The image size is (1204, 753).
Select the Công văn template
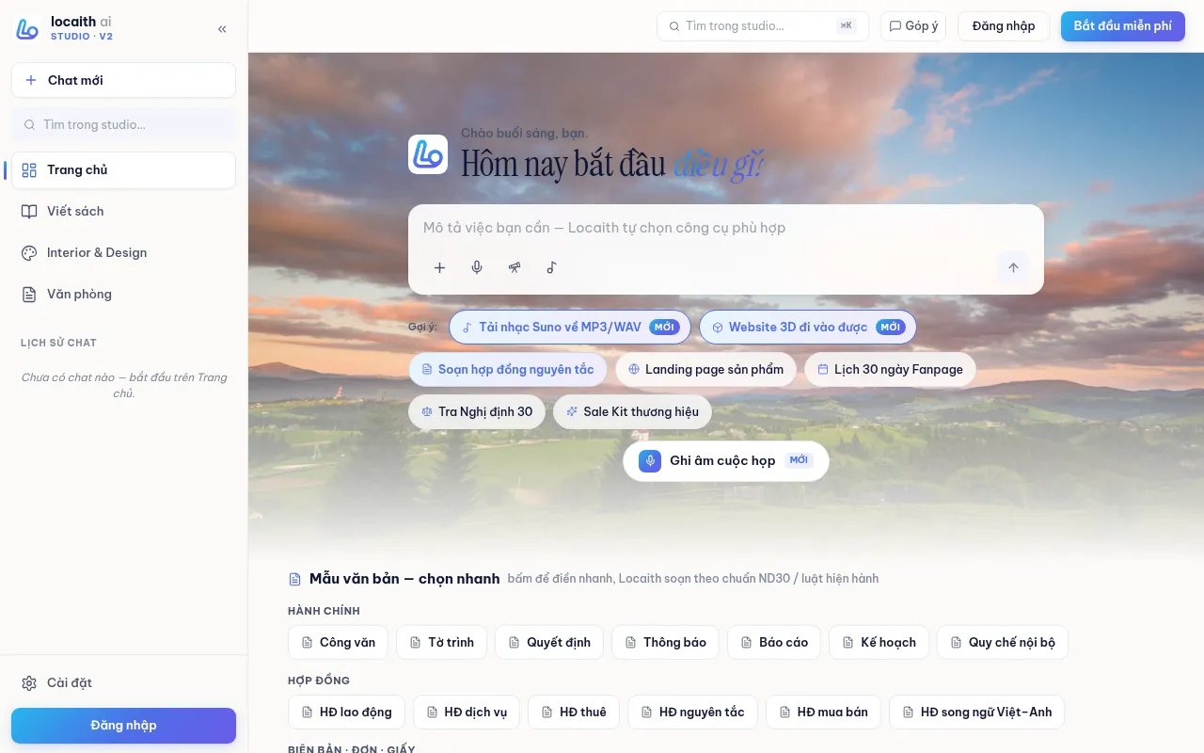(339, 642)
